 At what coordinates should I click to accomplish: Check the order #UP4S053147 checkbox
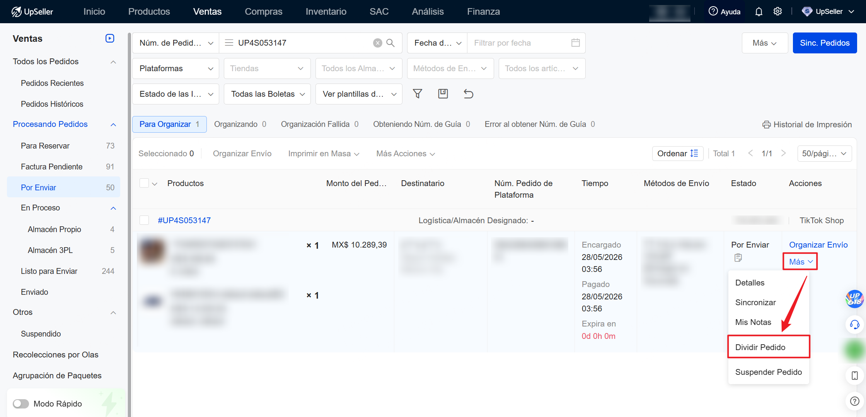pos(144,220)
